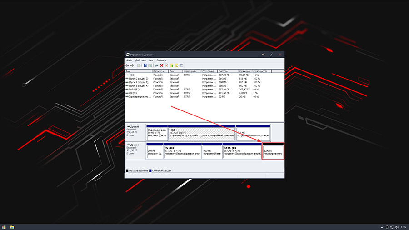The height and width of the screenshot is (230, 409).
Task: Expand hidden system tray icons chevron
Action: (381, 226)
